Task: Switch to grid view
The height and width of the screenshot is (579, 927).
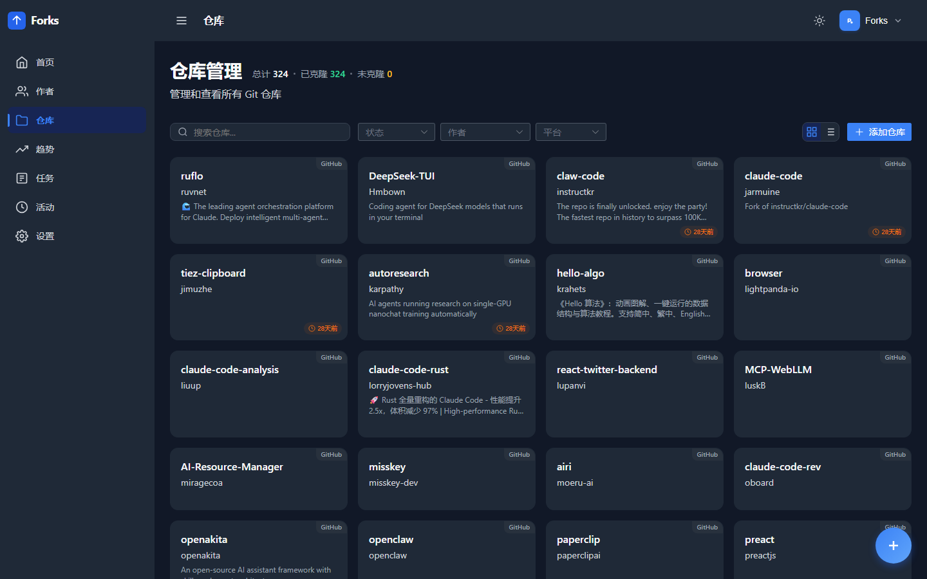Action: coord(812,132)
